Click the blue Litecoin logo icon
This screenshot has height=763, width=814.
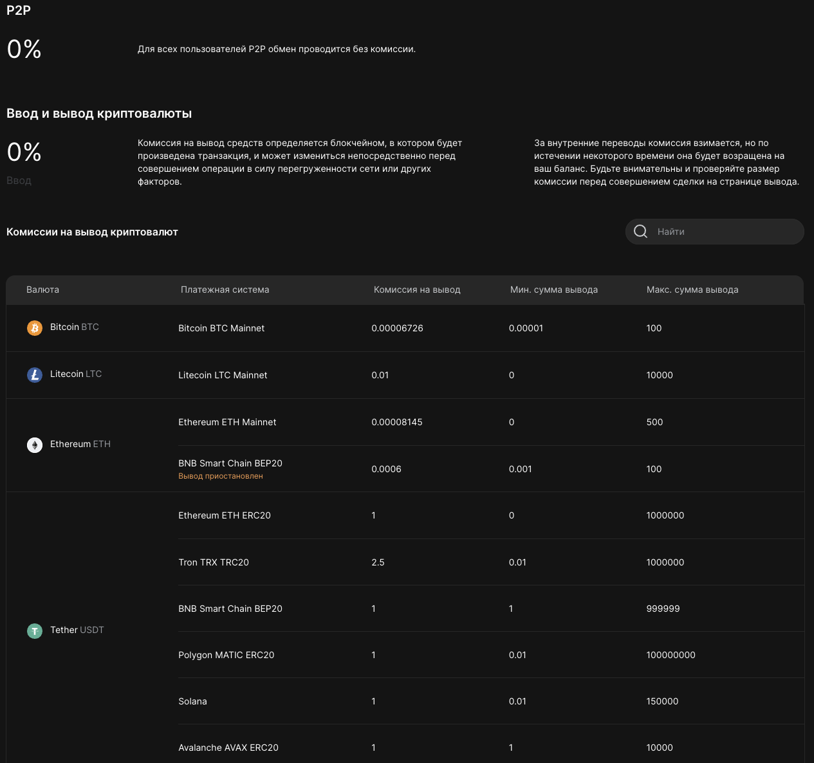[35, 374]
